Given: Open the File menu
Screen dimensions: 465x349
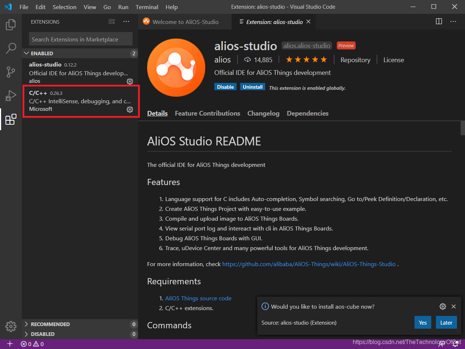Looking at the screenshot, I should point(24,7).
